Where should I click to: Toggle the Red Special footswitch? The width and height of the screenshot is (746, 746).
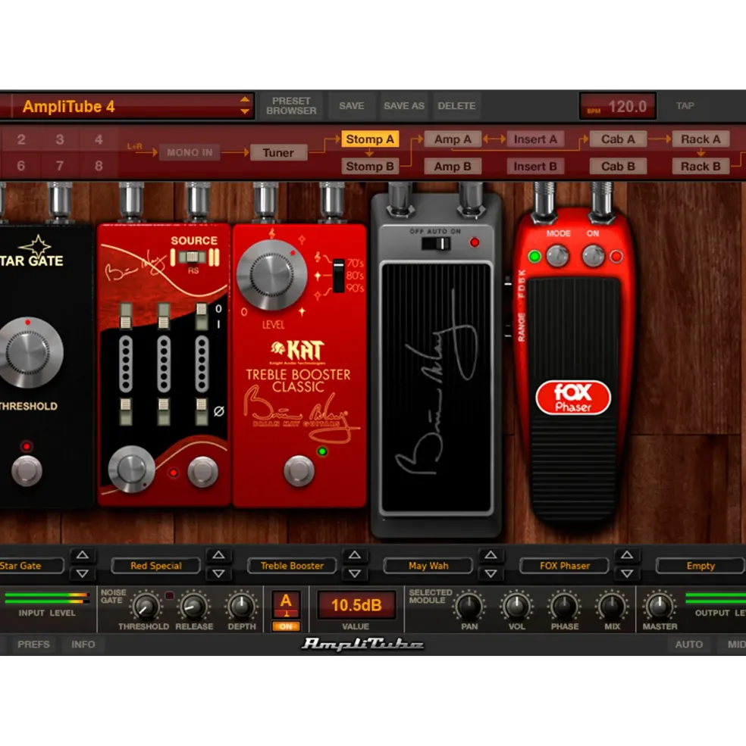coord(203,471)
